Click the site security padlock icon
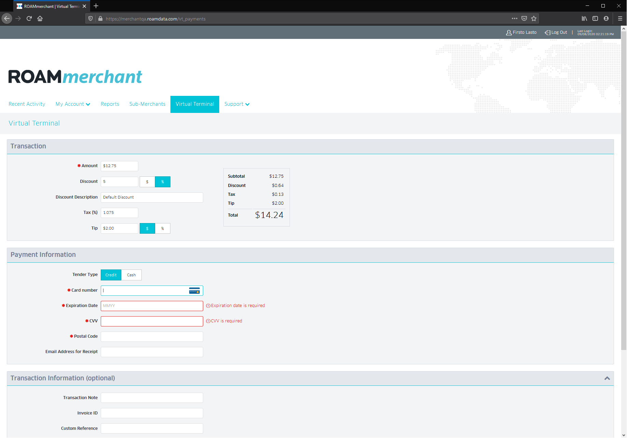The height and width of the screenshot is (438, 627). (x=100, y=19)
